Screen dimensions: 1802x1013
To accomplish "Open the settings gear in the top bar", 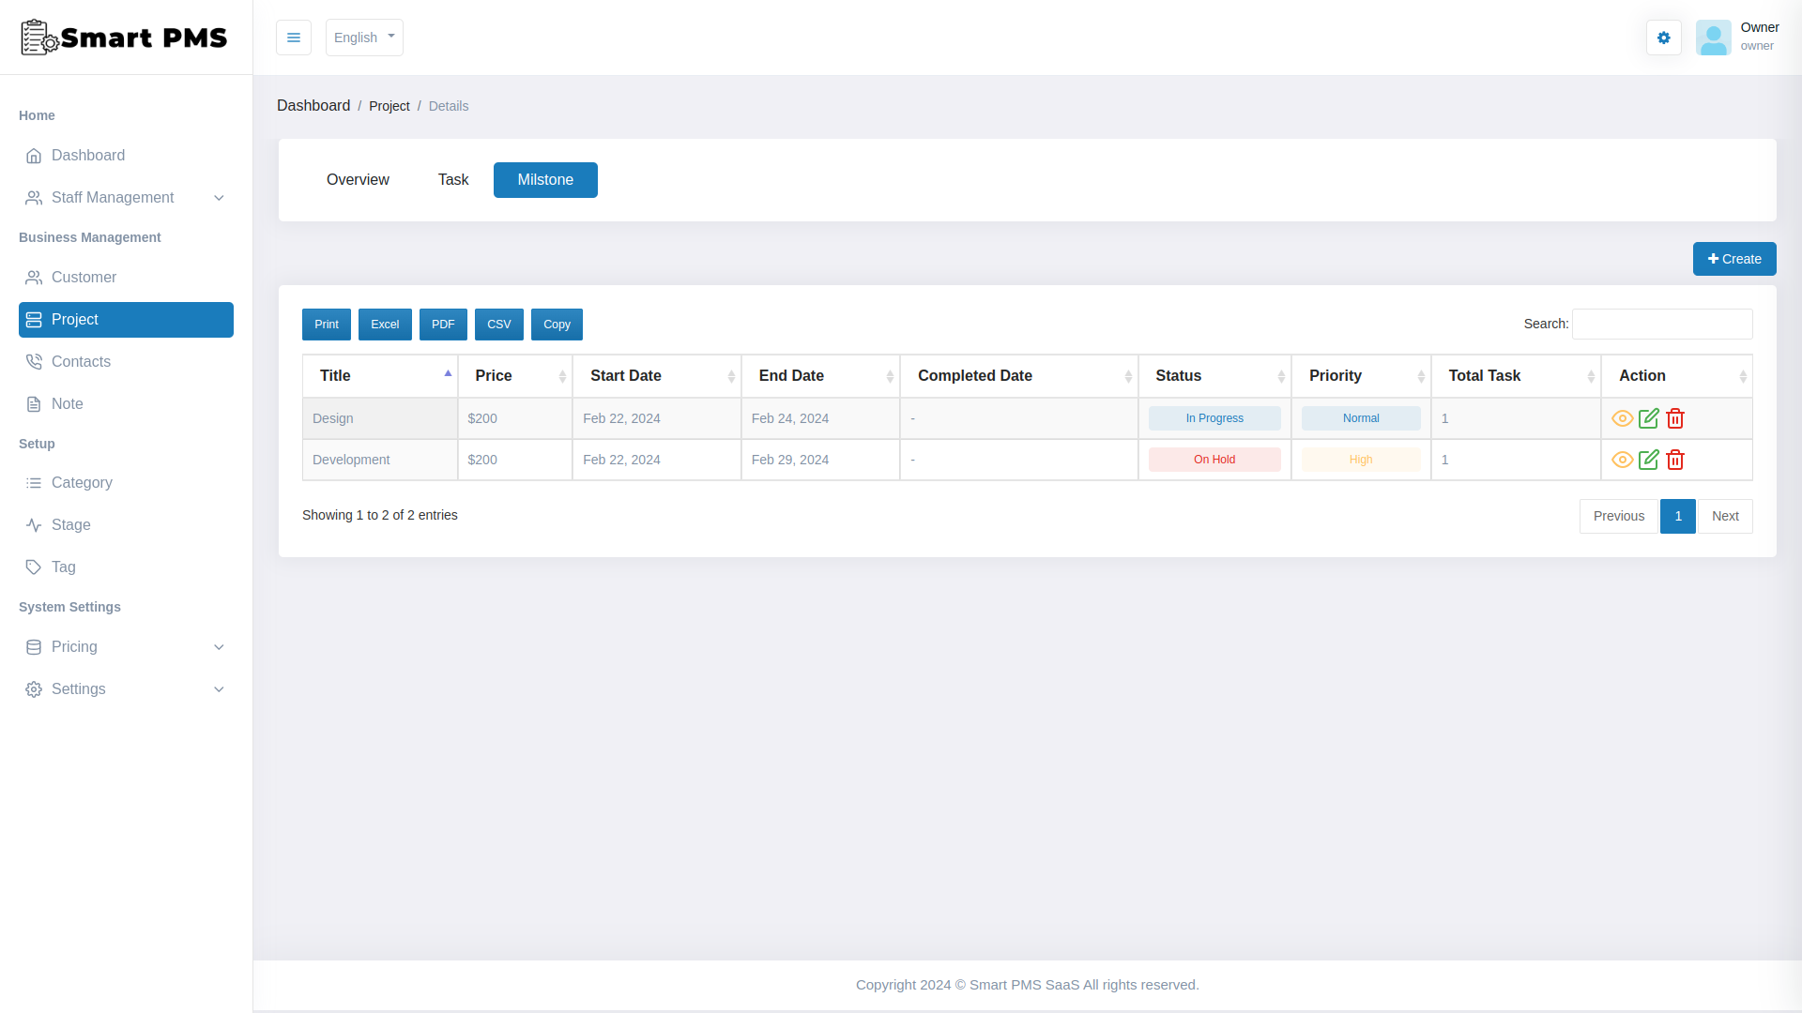I will pos(1663,38).
